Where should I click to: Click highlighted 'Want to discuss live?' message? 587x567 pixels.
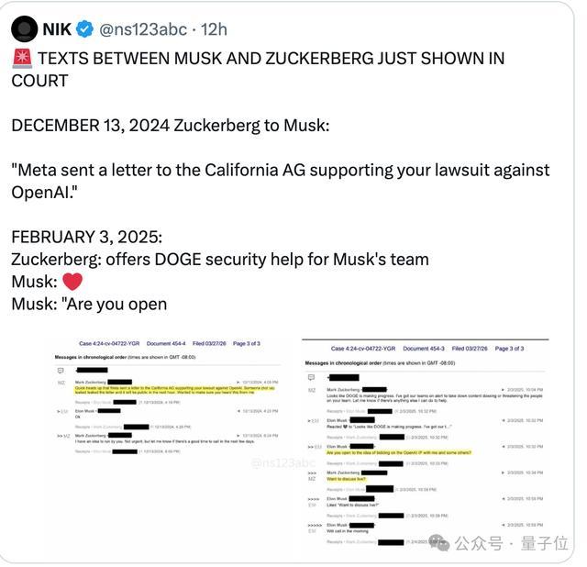tap(347, 479)
